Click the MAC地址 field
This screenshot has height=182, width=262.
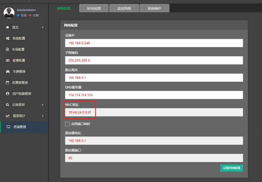tap(154, 112)
